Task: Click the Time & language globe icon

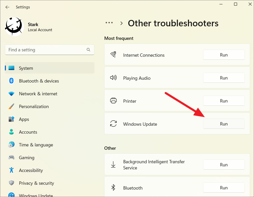Action: (x=11, y=145)
